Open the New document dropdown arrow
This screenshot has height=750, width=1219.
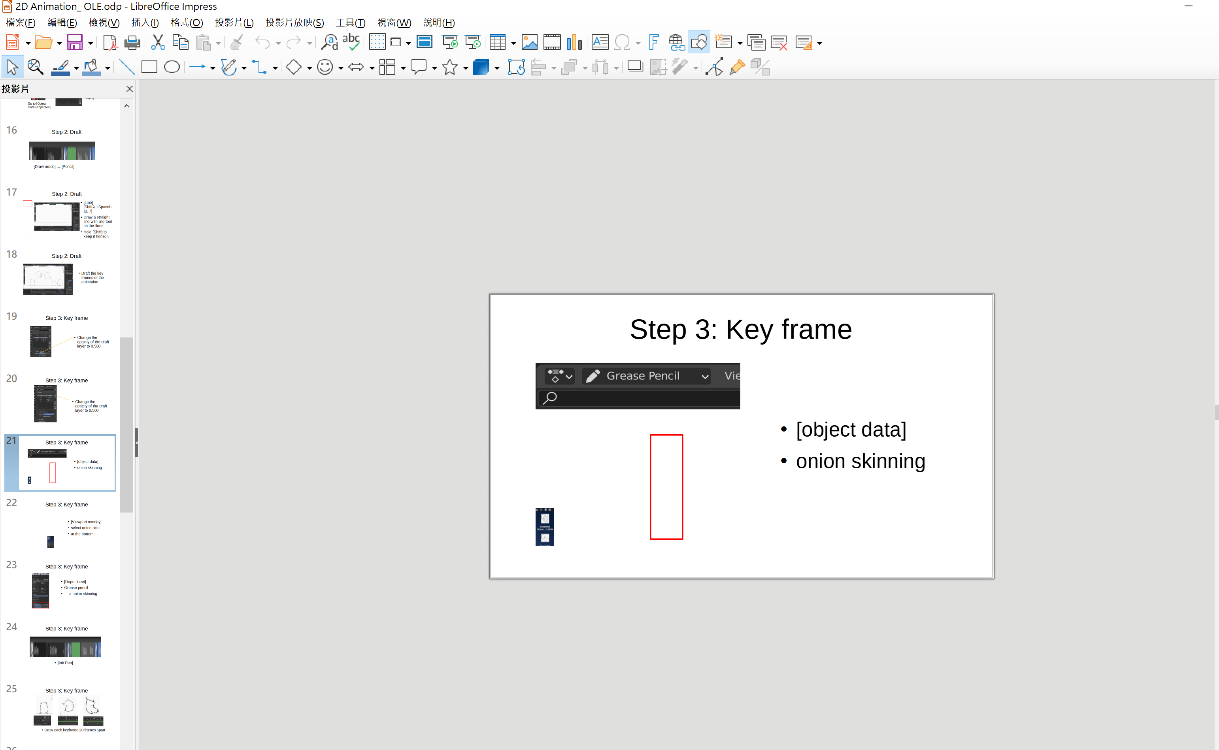click(x=28, y=43)
